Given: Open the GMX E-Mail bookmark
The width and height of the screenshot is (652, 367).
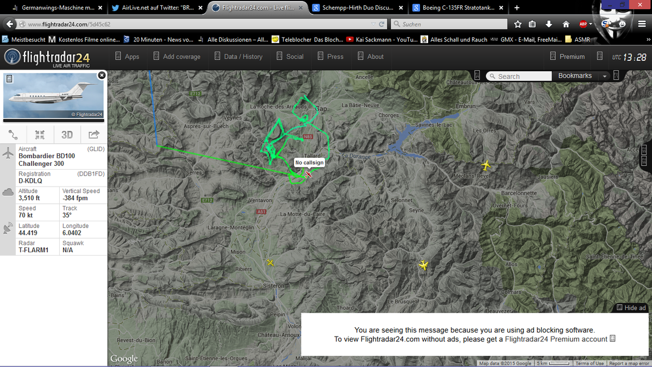Looking at the screenshot, I should click(x=526, y=40).
